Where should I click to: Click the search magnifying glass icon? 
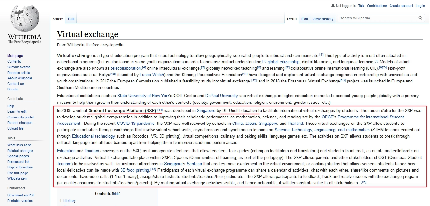pyautogui.click(x=421, y=18)
